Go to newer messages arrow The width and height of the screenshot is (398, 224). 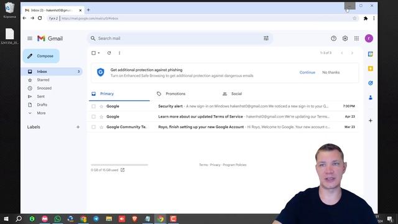pos(341,53)
